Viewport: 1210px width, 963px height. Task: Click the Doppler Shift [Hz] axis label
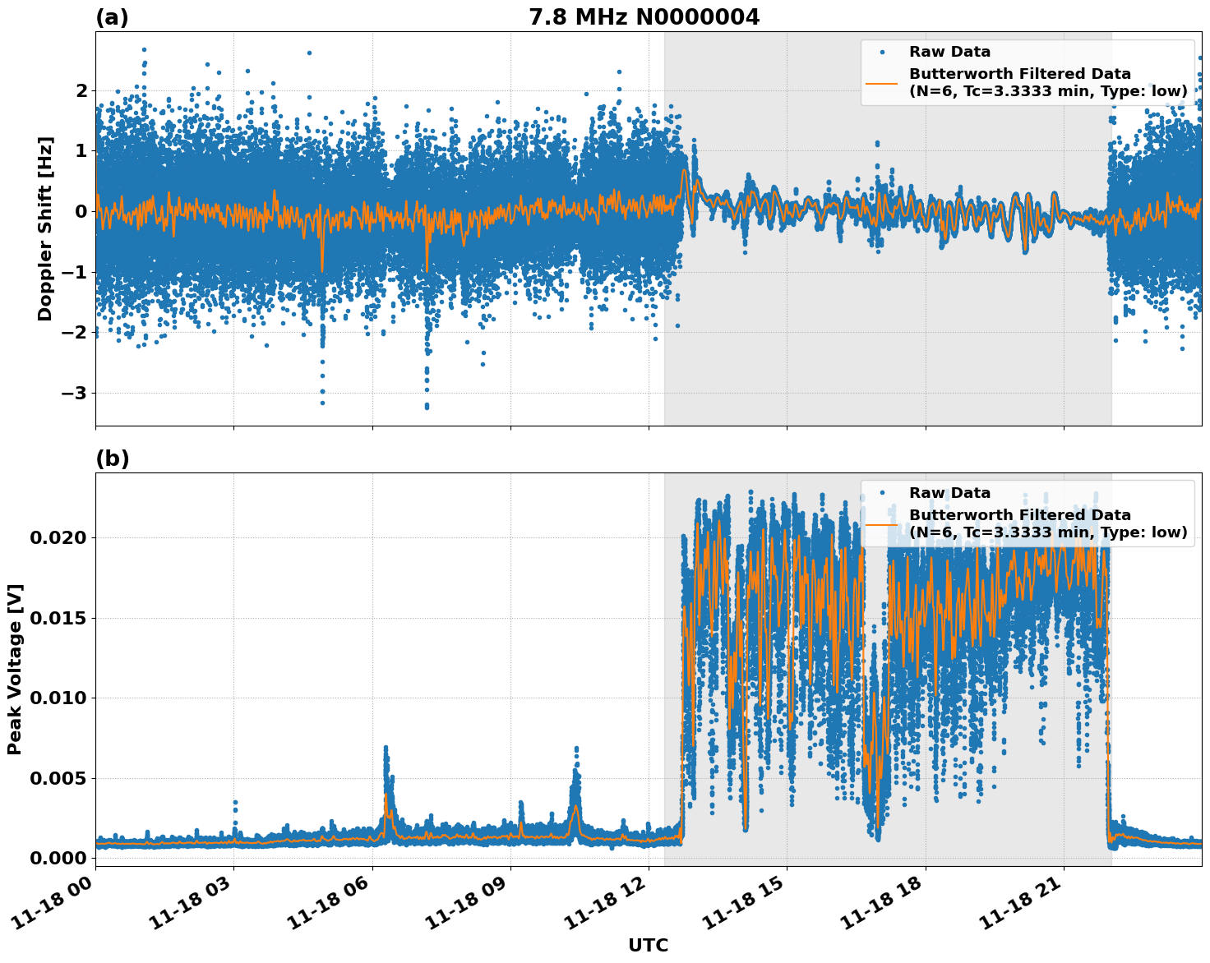tap(45, 228)
